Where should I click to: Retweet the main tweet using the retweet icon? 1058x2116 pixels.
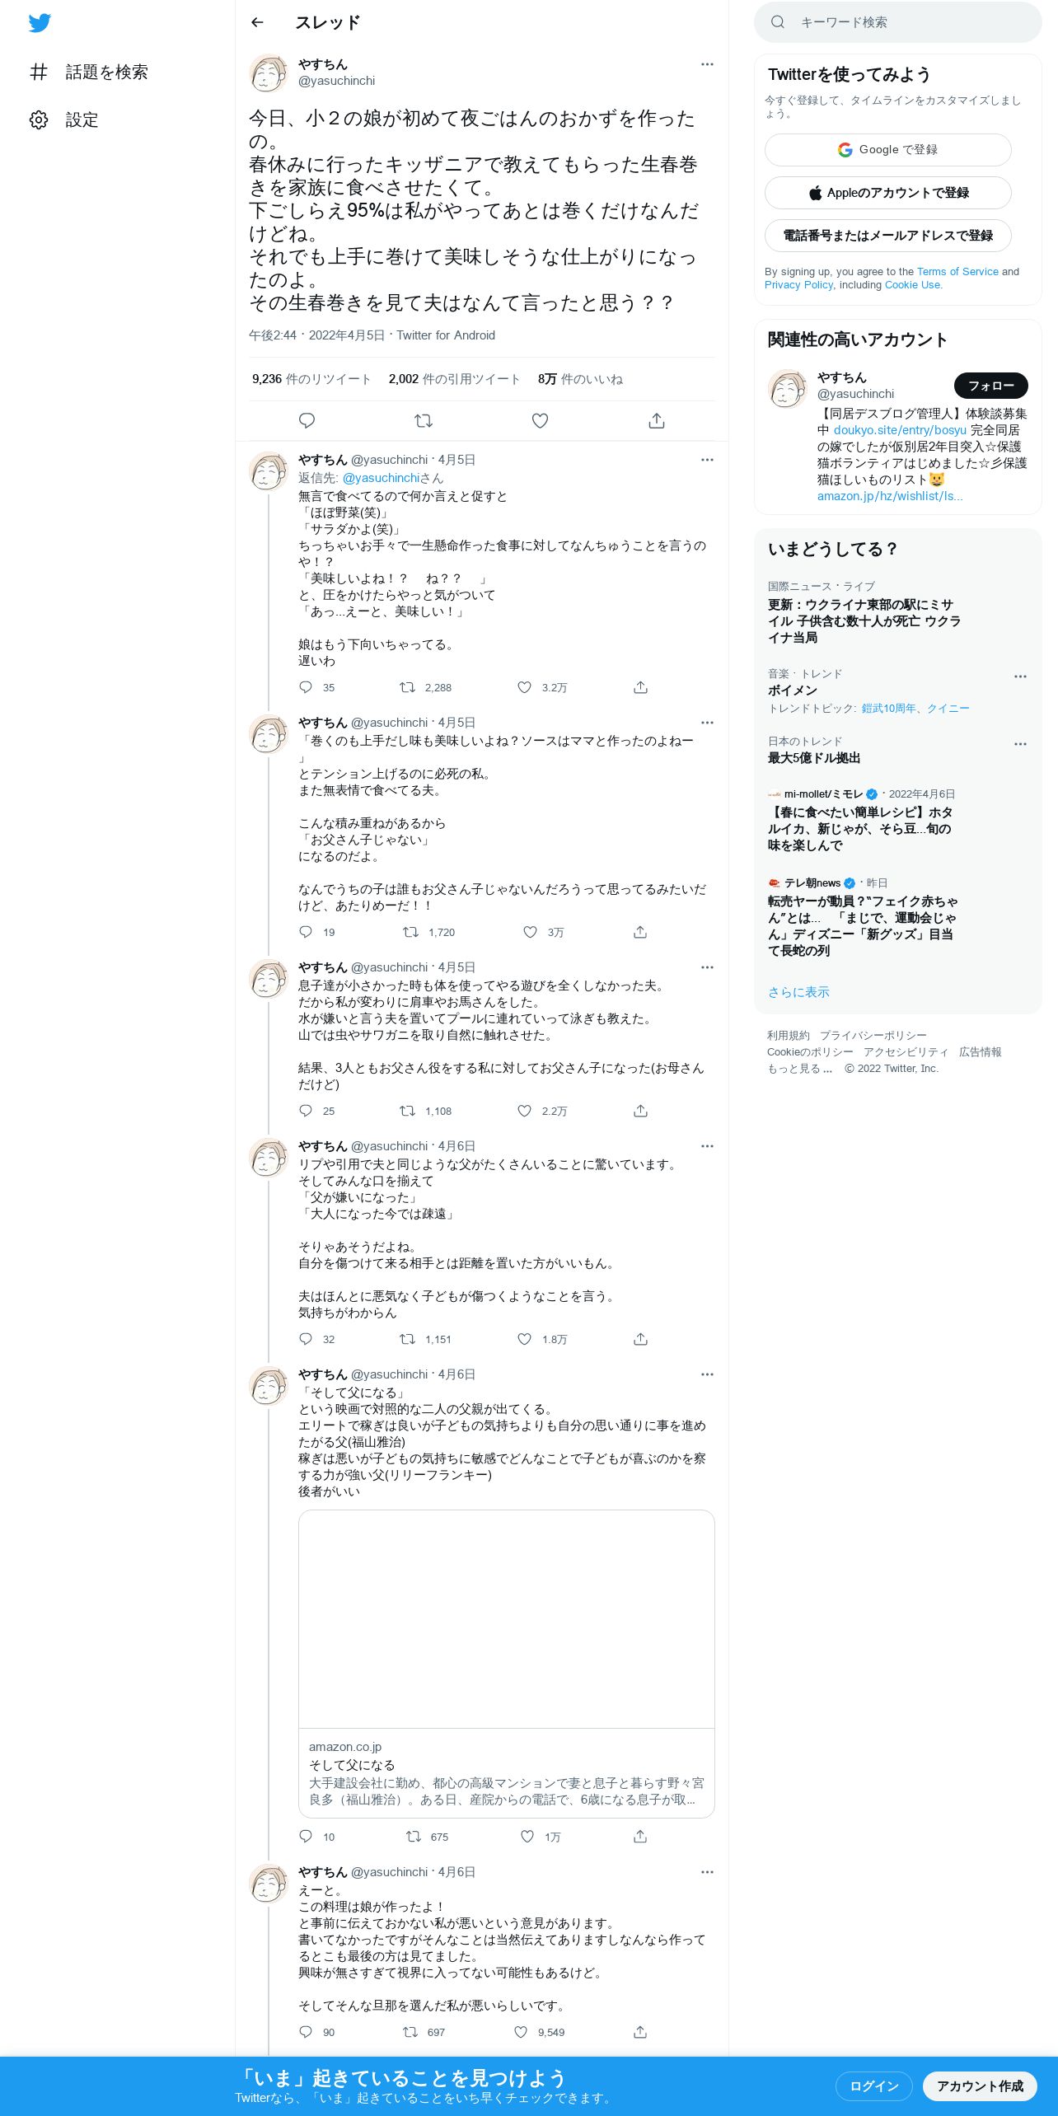click(424, 421)
